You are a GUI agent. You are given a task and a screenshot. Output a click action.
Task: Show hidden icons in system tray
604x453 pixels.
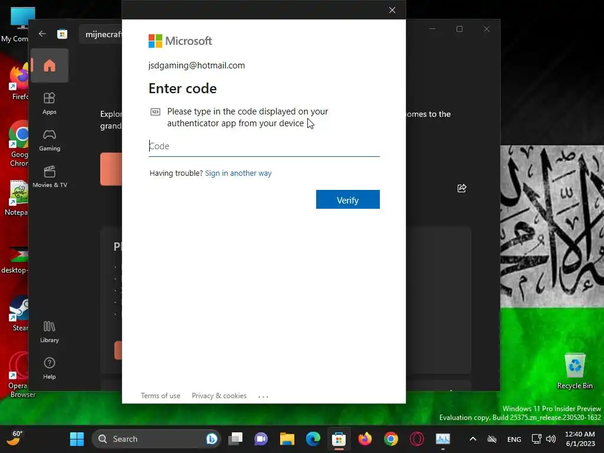473,439
